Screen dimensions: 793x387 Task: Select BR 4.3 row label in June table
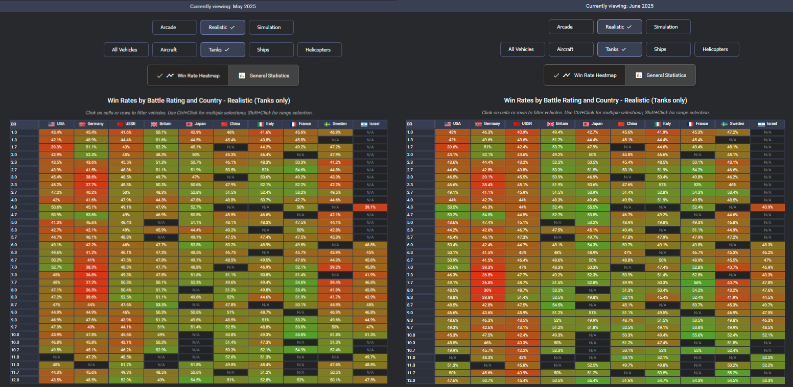point(421,208)
